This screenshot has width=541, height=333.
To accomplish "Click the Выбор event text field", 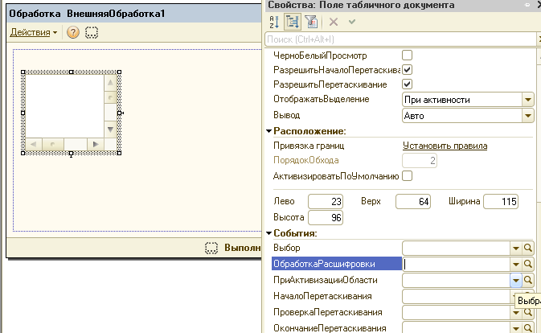I will [x=456, y=248].
